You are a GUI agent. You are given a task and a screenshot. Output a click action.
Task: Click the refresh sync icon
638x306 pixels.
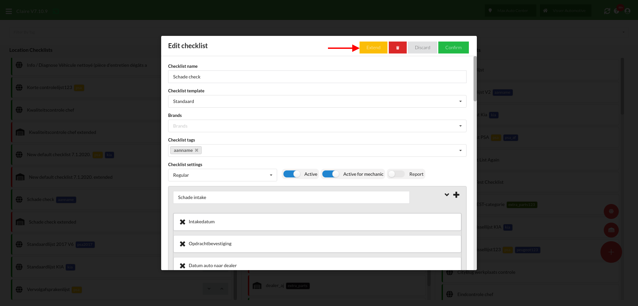607,11
